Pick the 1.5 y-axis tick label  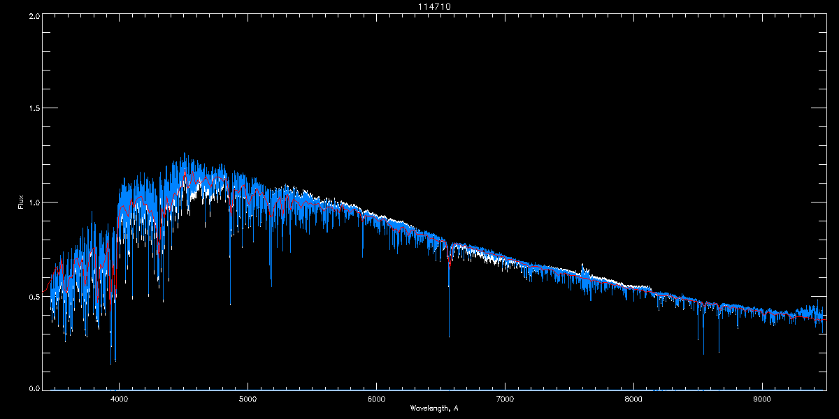pos(34,109)
